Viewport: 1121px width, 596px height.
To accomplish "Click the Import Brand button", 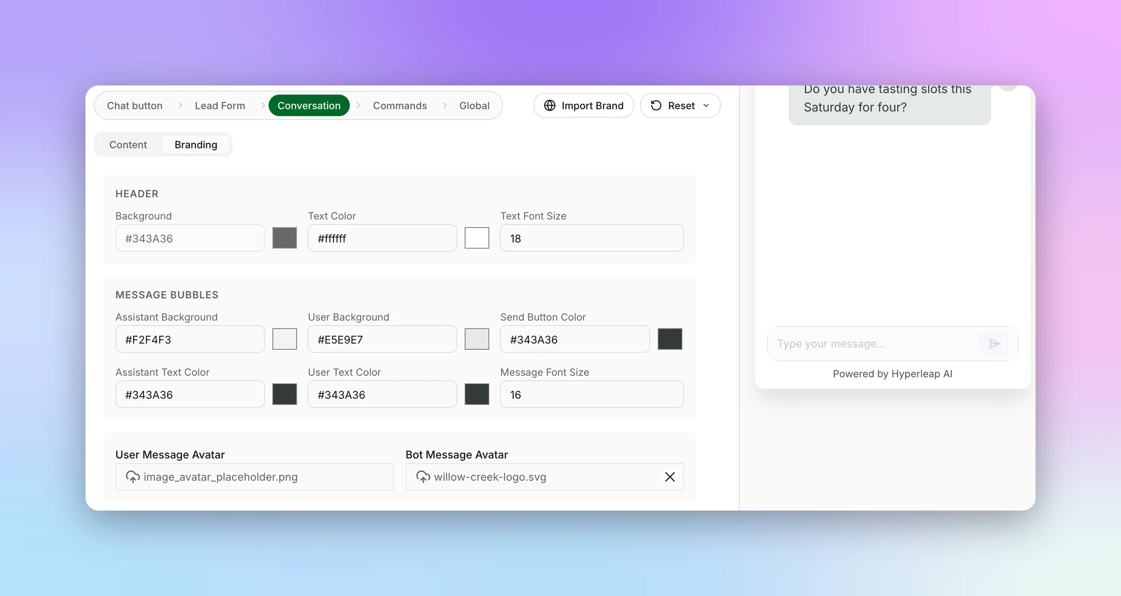I will (584, 105).
